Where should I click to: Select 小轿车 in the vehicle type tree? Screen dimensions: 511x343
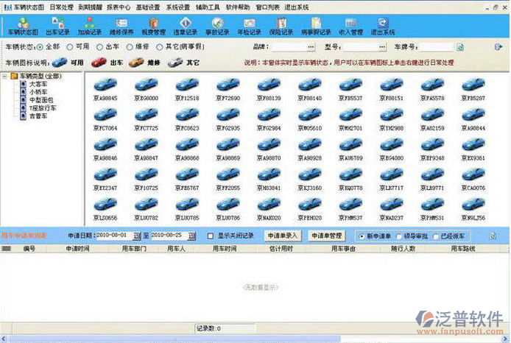click(x=38, y=92)
